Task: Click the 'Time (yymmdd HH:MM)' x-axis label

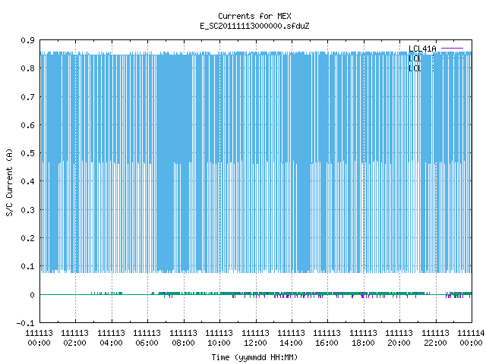Action: 254,357
